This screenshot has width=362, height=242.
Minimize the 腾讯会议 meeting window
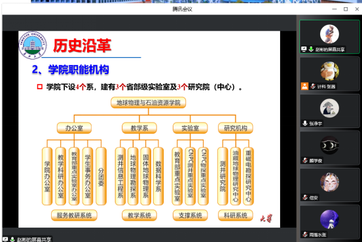tap(335, 9)
